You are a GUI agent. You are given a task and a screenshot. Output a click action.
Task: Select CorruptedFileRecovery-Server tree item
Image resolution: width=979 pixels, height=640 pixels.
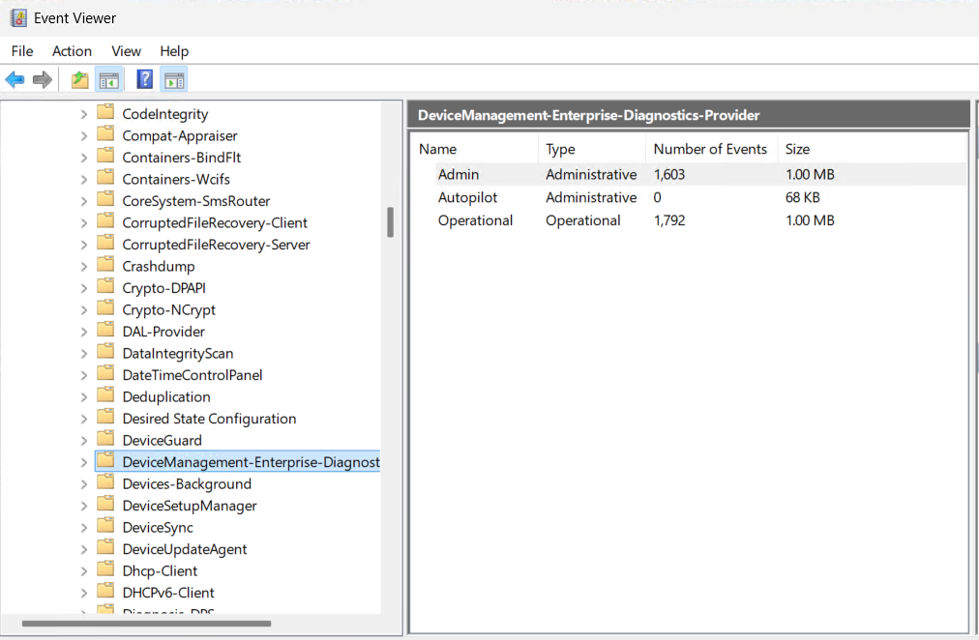pyautogui.click(x=216, y=245)
